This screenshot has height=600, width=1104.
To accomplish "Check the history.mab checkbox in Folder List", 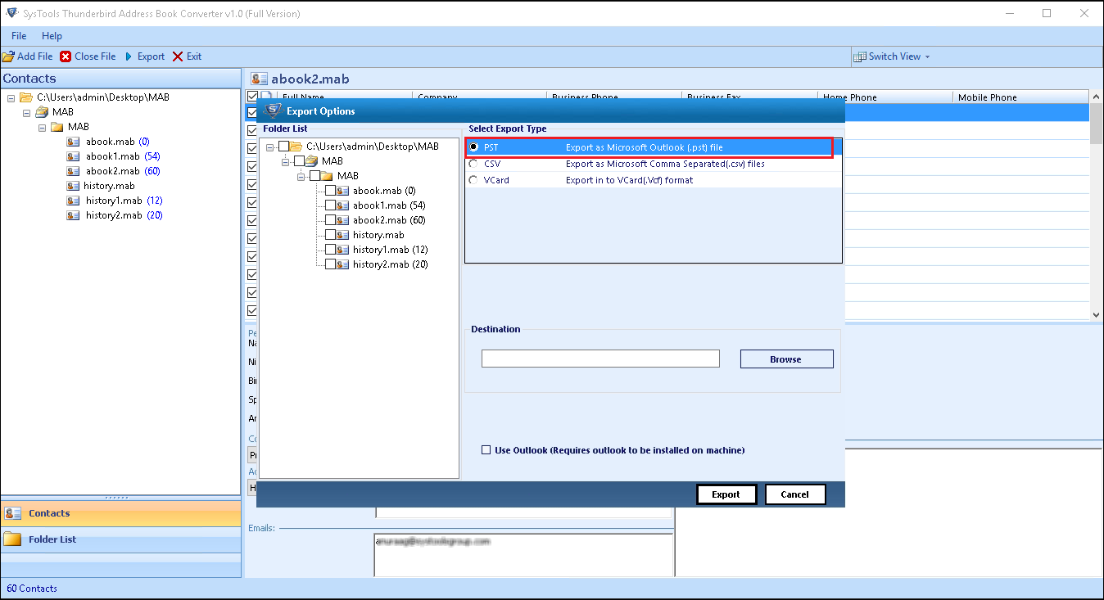I will (330, 235).
